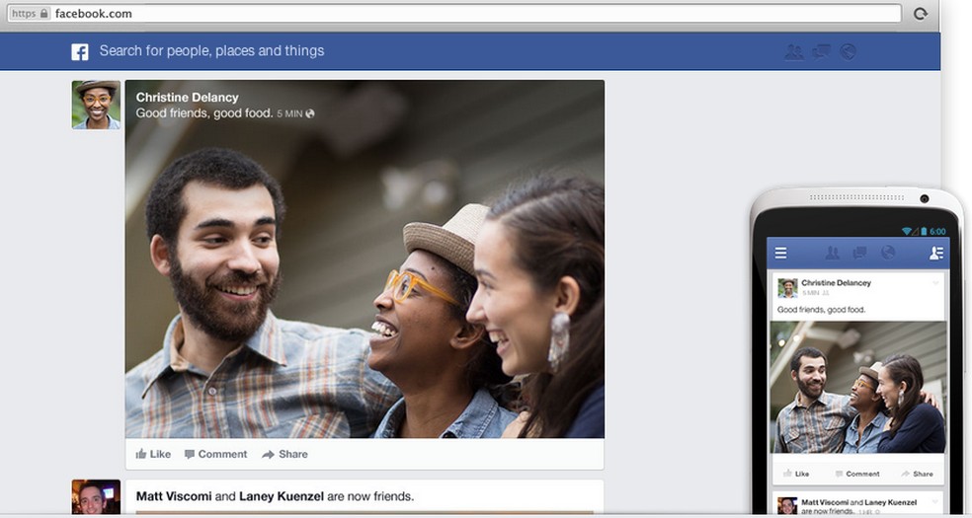The image size is (972, 518).
Task: Click the https lock badge in the address bar
Action: pos(29,13)
